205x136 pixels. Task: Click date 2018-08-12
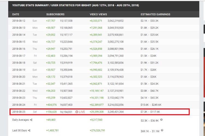pyautogui.click(x=19, y=21)
